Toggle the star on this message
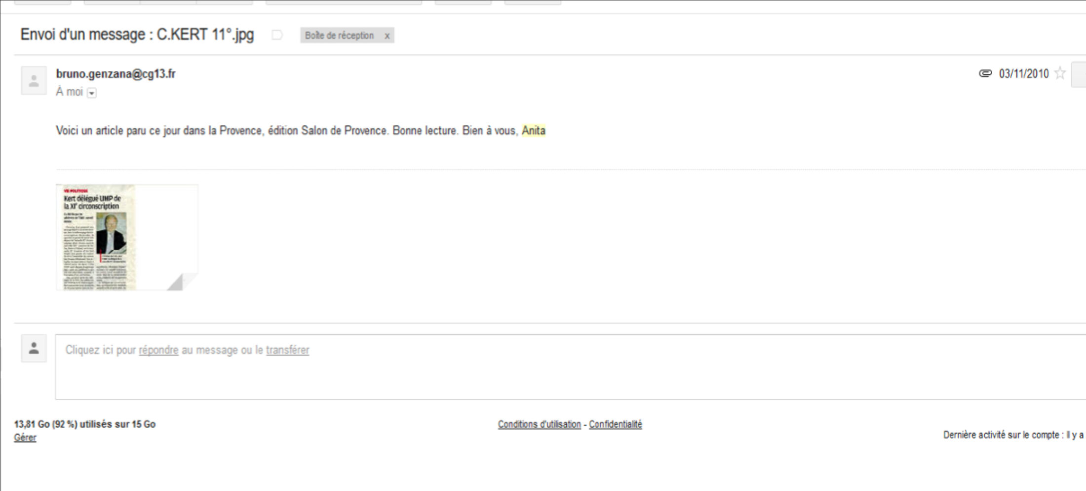This screenshot has height=491, width=1086. 1059,73
